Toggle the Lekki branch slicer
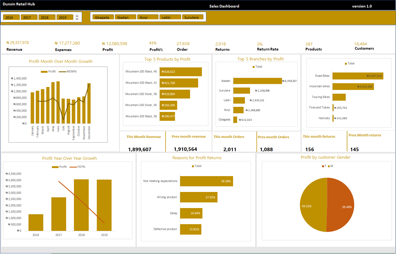 (x=170, y=17)
